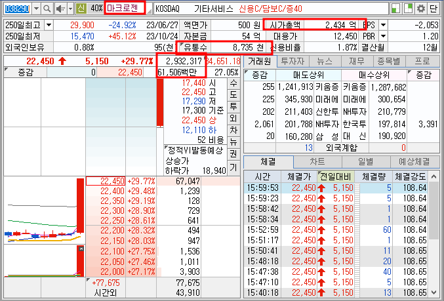Click order book price 22,000

click(112, 272)
